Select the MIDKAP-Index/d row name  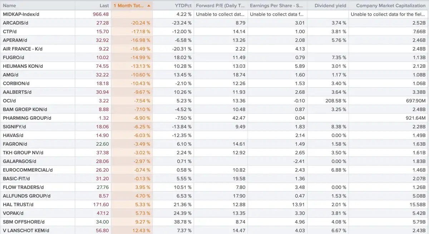(x=21, y=14)
